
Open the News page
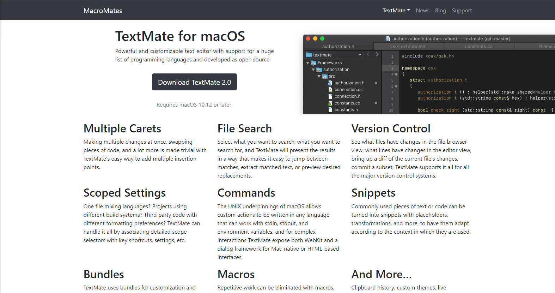[422, 11]
